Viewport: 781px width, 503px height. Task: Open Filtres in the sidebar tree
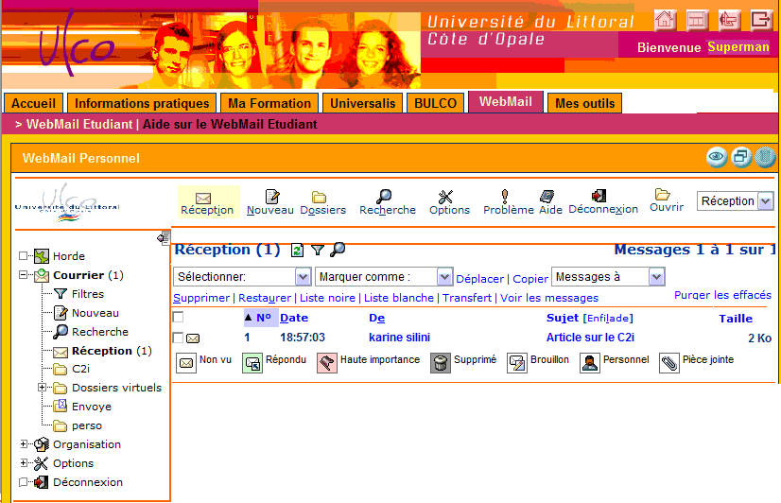tap(88, 294)
